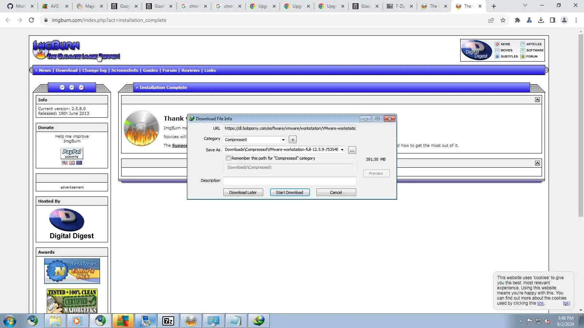Click the Digital Digest hosted-by logo
The height and width of the screenshot is (328, 584).
72,224
